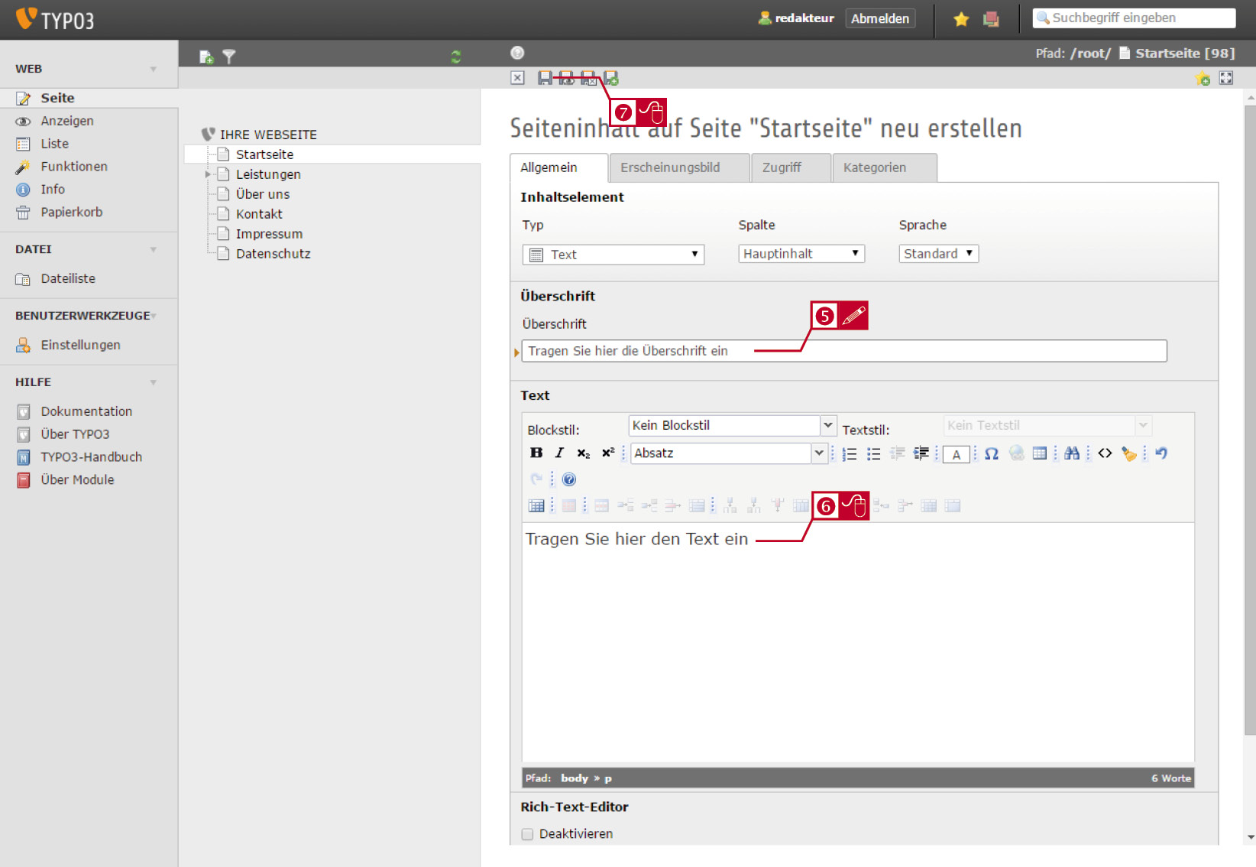Image resolution: width=1256 pixels, height=867 pixels.
Task: Toggle HTML source view icon
Action: [1105, 454]
